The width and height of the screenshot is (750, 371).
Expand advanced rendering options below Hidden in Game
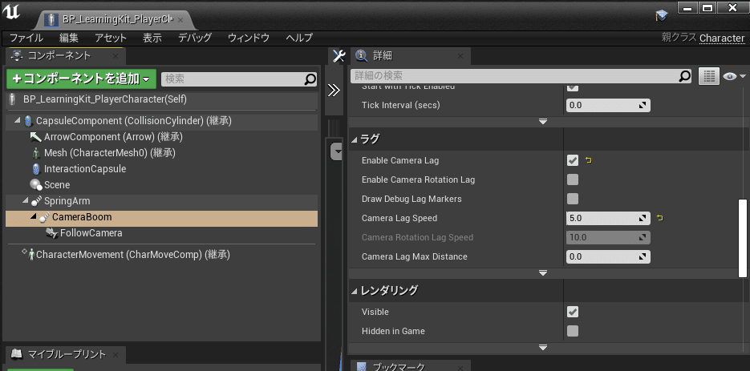coord(543,347)
